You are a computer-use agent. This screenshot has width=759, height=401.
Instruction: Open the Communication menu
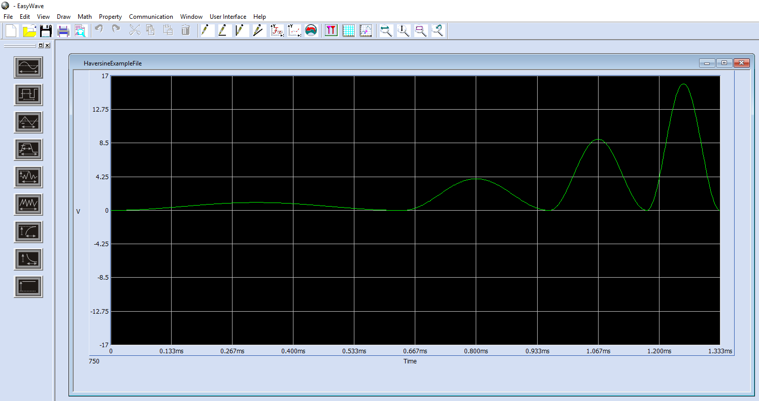coord(151,16)
